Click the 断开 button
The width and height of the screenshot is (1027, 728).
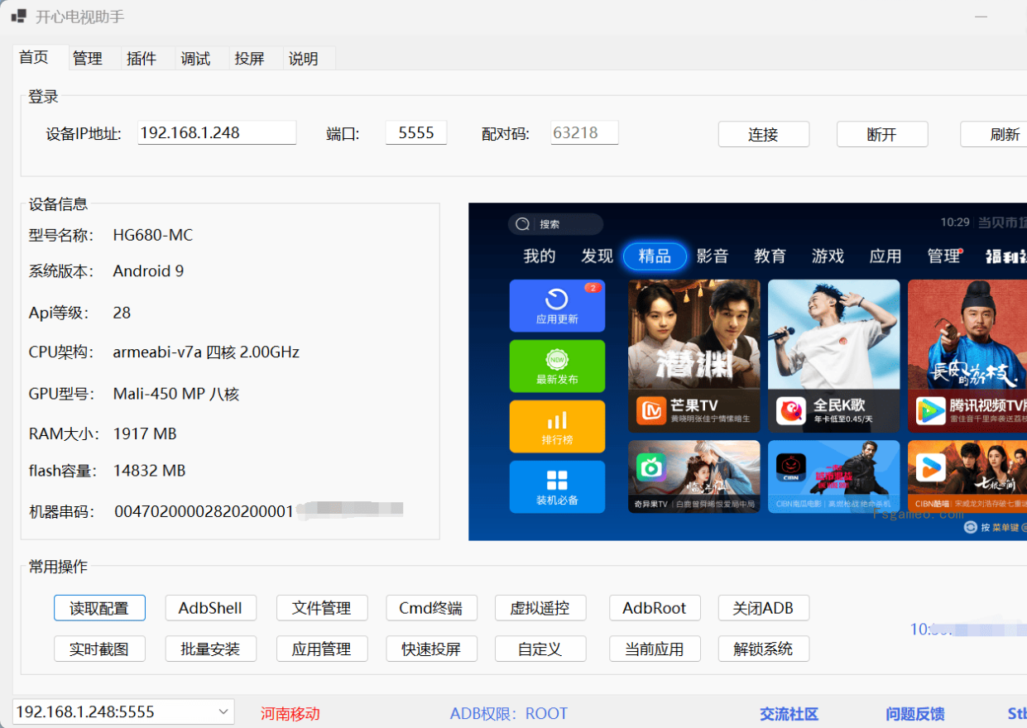882,134
